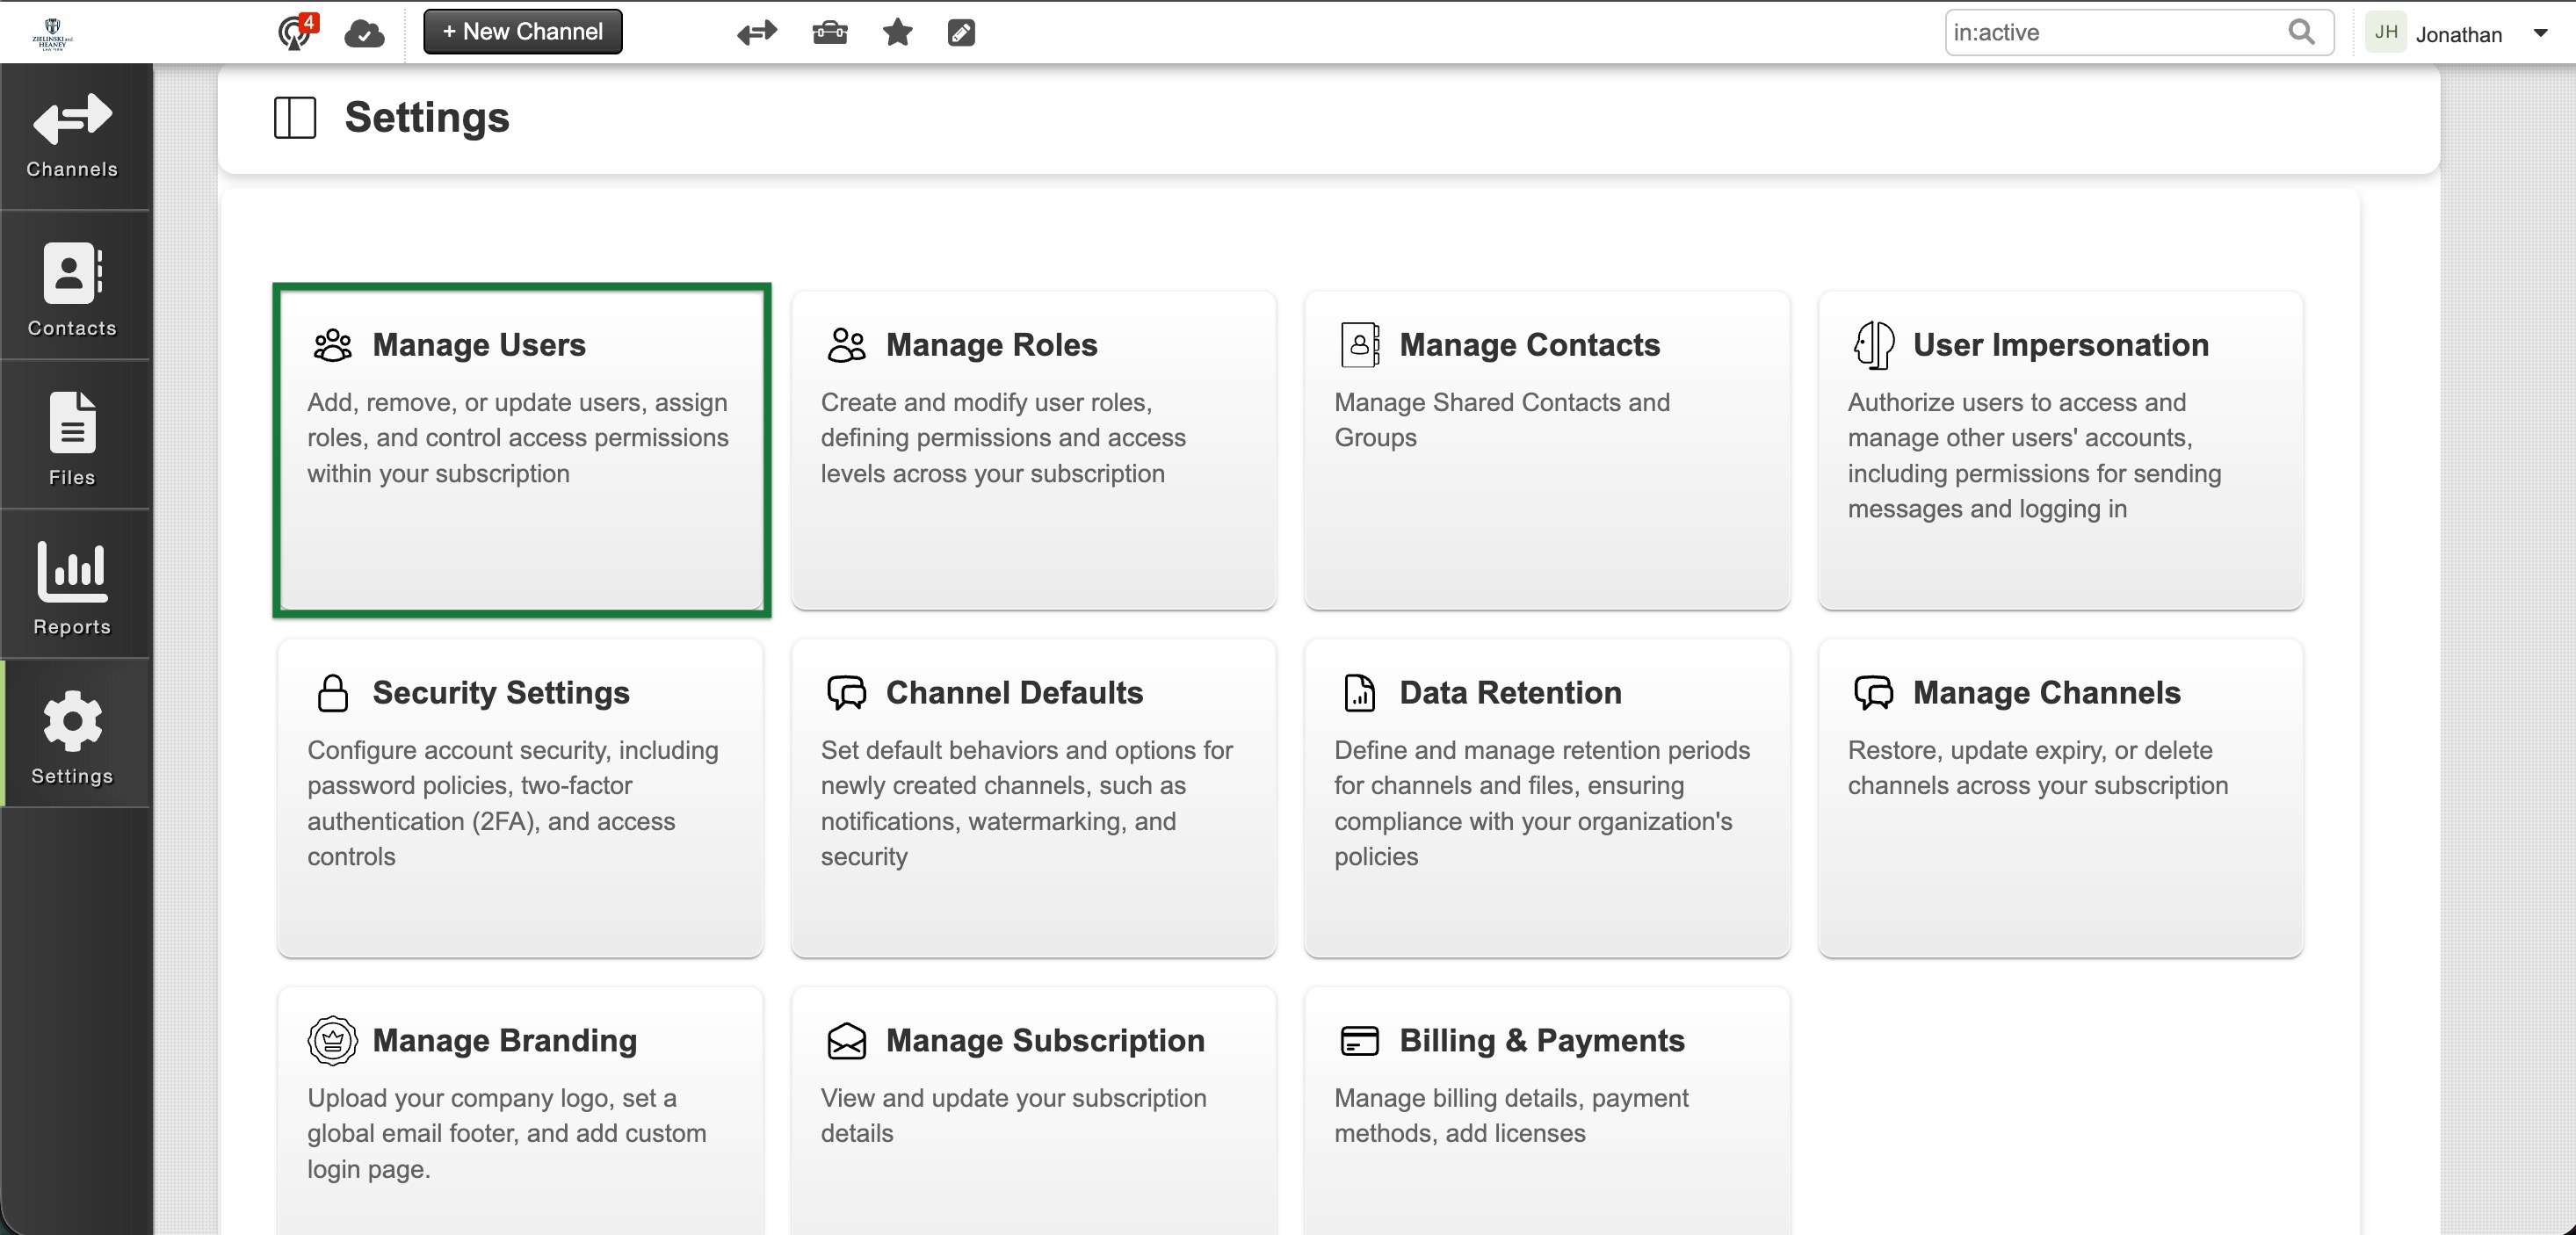This screenshot has height=1235, width=2576.
Task: Click the JH avatar badge
Action: 2386,33
